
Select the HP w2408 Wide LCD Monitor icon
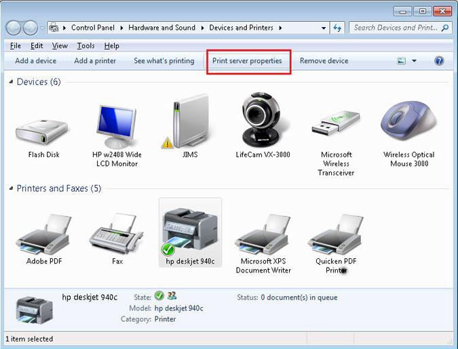[x=117, y=127]
